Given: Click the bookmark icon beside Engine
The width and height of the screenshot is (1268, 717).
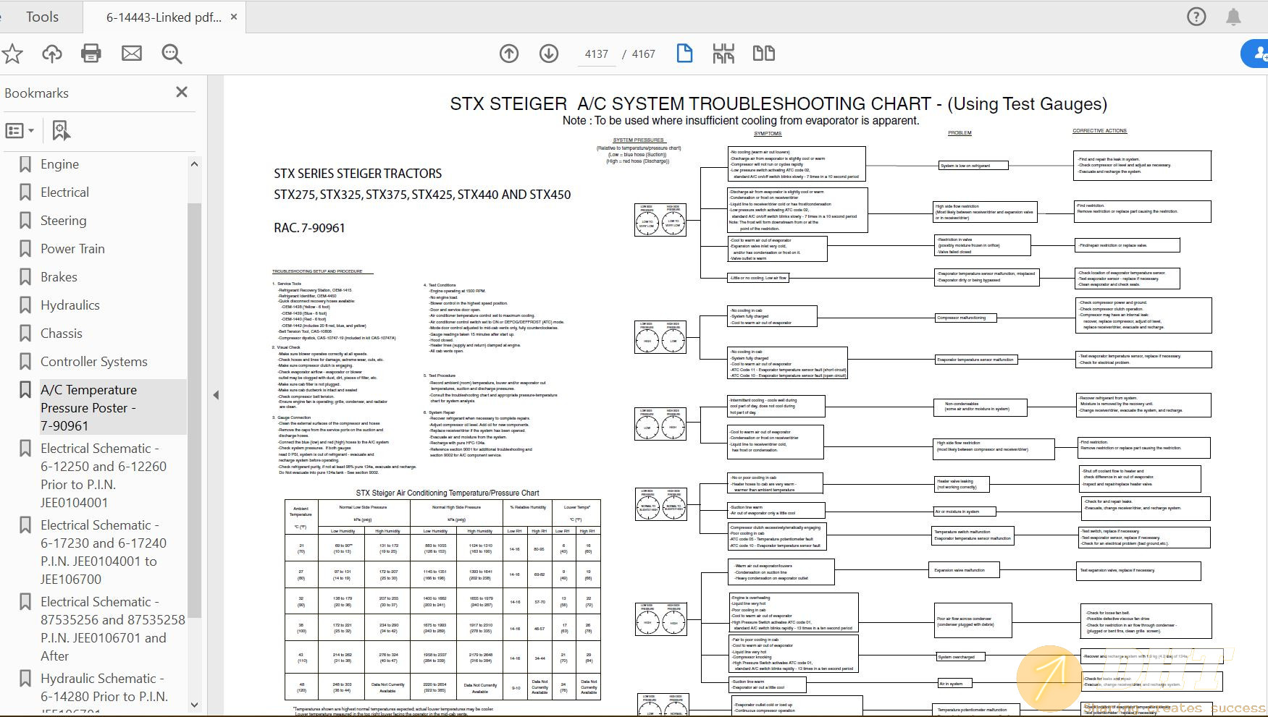Looking at the screenshot, I should (x=25, y=164).
